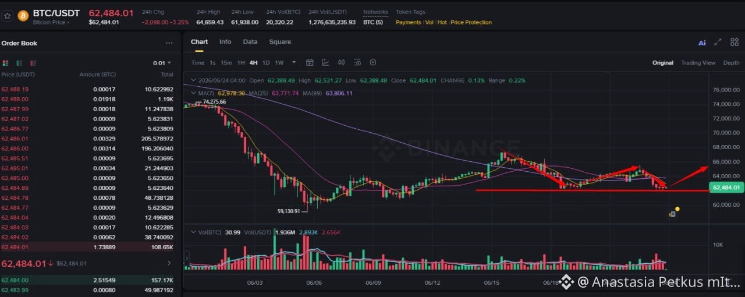The image size is (745, 297).
Task: Click the chart low label 59,130.91
Action: coord(289,211)
